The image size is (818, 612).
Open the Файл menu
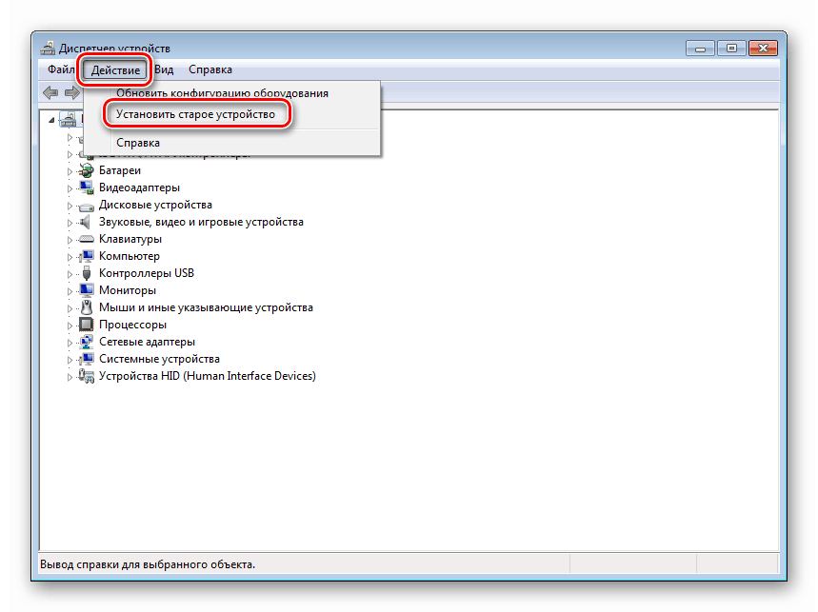pyautogui.click(x=61, y=69)
